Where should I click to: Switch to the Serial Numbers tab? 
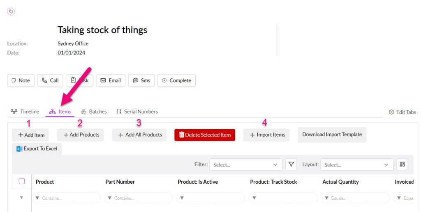(137, 112)
